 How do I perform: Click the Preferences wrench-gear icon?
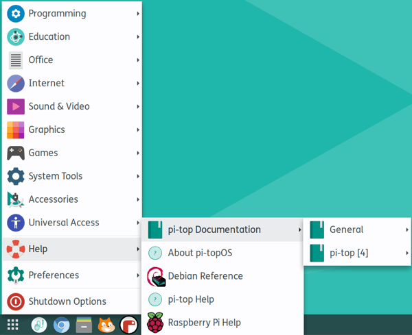pos(16,275)
